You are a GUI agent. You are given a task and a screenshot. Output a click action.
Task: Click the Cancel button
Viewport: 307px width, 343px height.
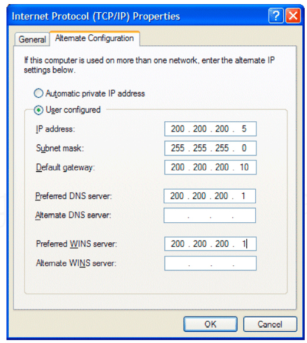[270, 324]
